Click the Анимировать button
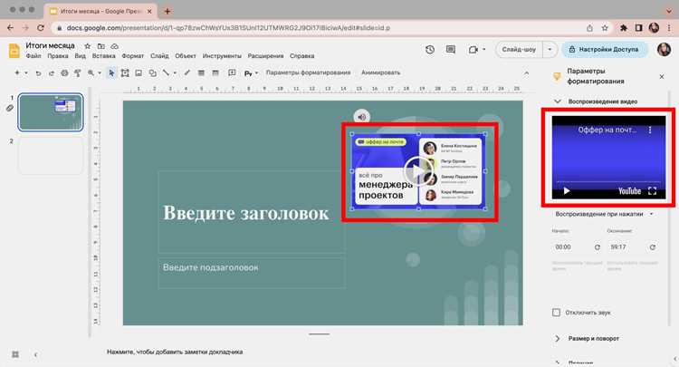679x367 pixels. pyautogui.click(x=380, y=72)
